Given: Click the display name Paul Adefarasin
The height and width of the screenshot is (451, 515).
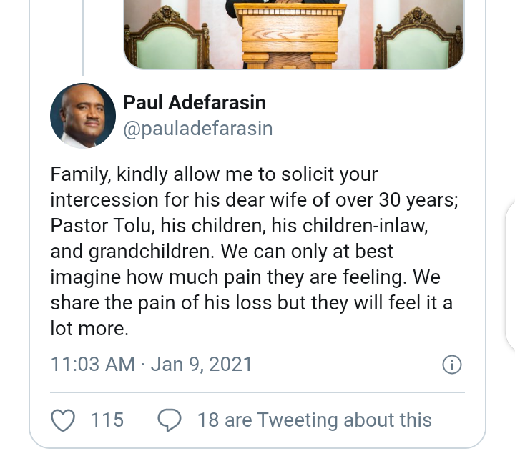Looking at the screenshot, I should pyautogui.click(x=194, y=103).
